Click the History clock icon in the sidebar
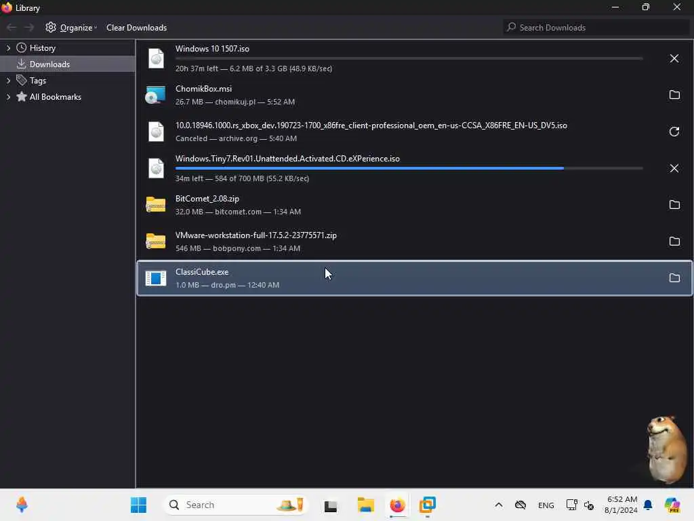This screenshot has height=521, width=694. (21, 48)
